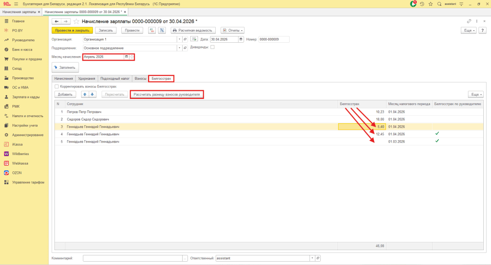
Task: Open the calendar picker beside date 30.04.2026
Action: tap(241, 39)
